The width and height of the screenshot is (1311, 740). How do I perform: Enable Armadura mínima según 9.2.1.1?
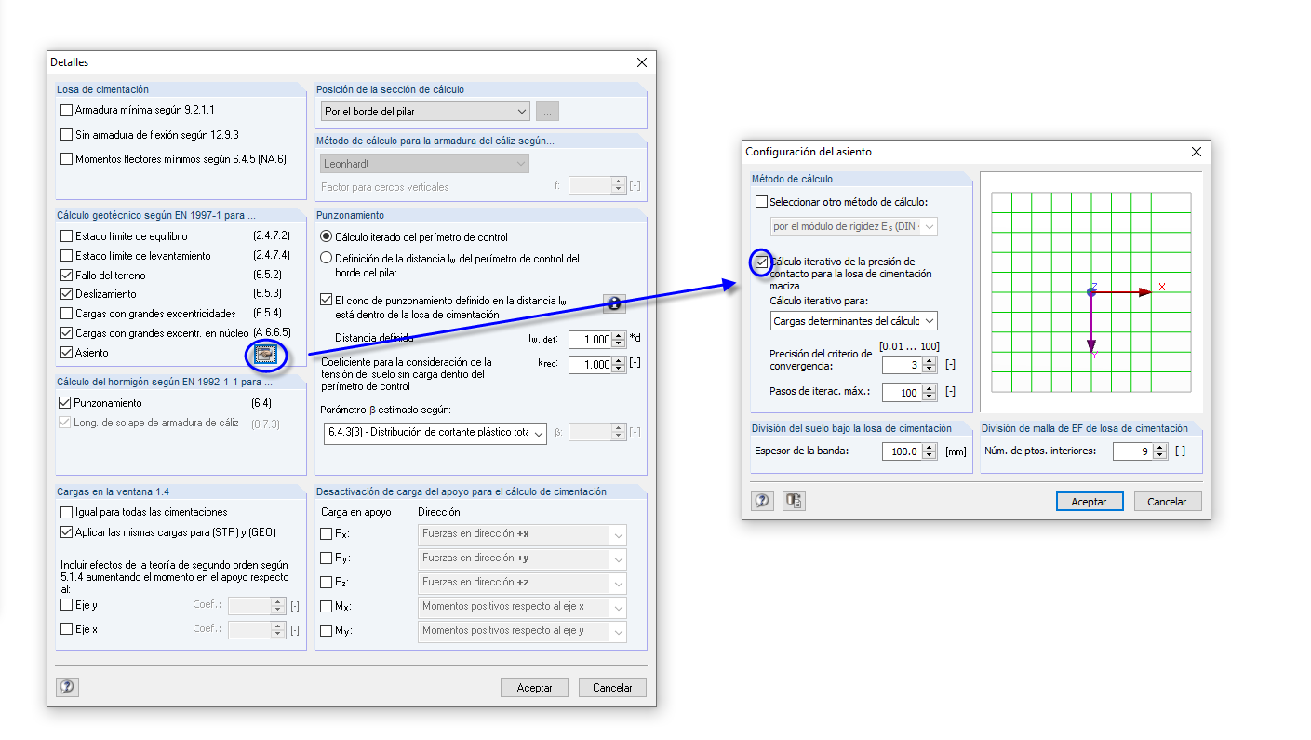[66, 110]
